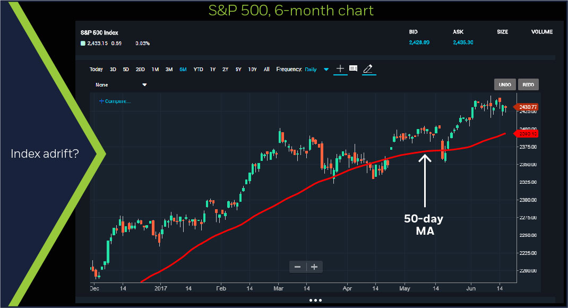The width and height of the screenshot is (568, 308).
Task: Click the green S&P 500 legend swatch
Action: 83,43
